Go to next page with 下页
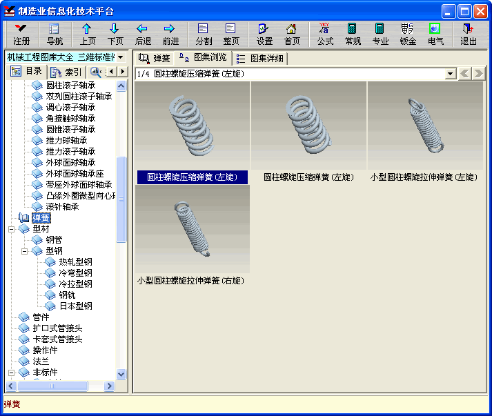This screenshot has width=492, height=416. tap(115, 34)
